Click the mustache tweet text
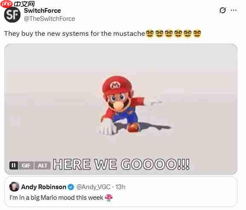246x210 pixels. 75,34
